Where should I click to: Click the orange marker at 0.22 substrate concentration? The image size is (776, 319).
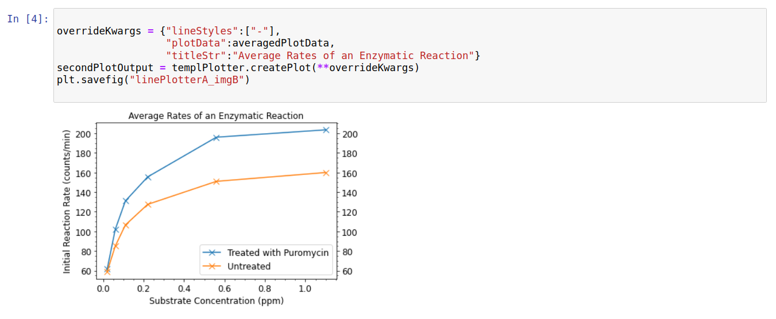[148, 204]
